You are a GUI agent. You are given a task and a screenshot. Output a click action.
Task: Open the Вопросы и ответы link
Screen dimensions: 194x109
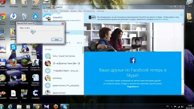pos(161,19)
